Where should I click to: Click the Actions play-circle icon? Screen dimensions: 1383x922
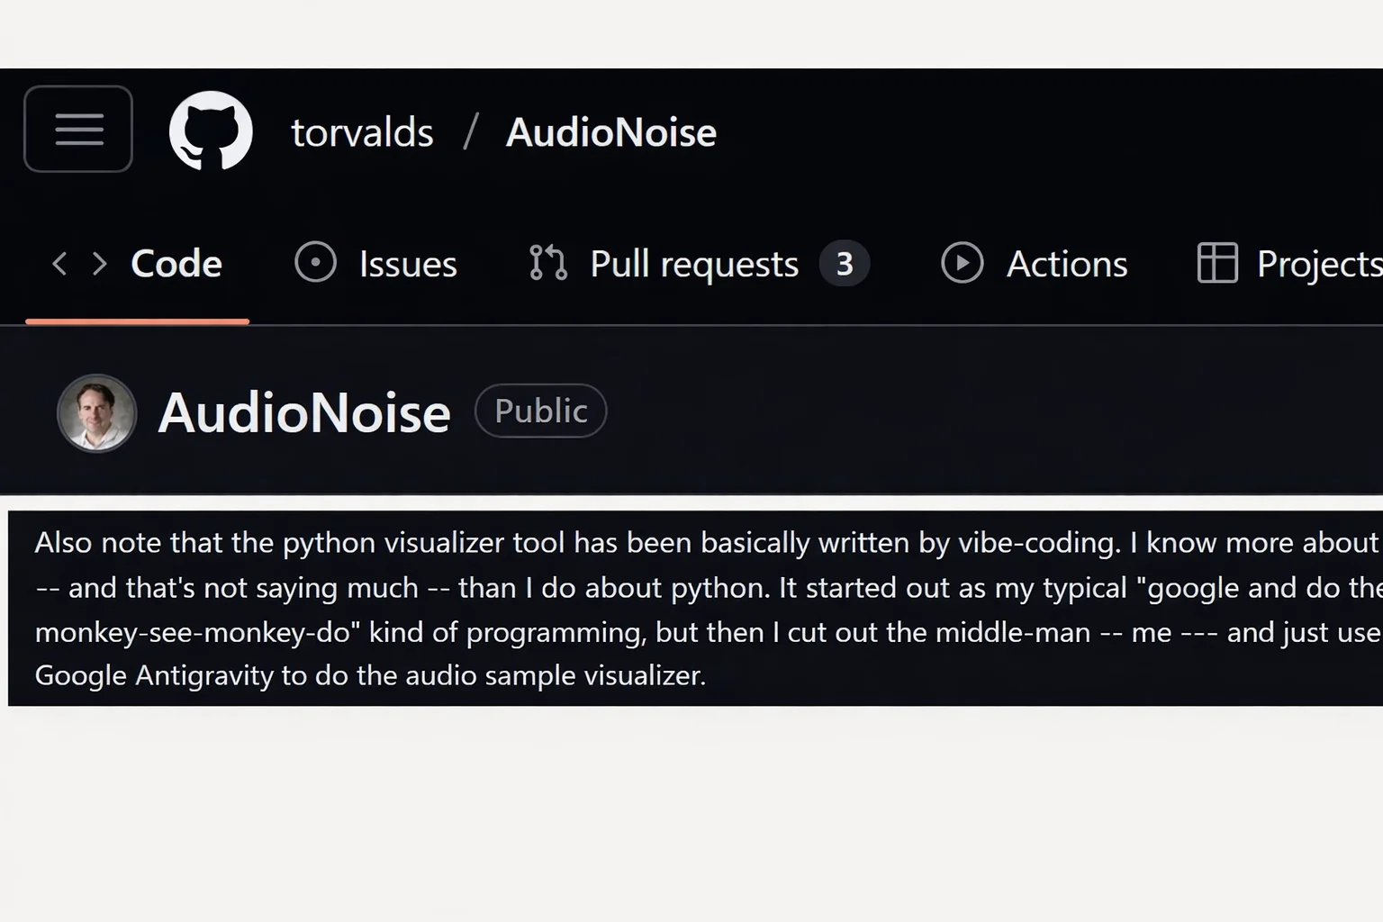[x=962, y=263]
